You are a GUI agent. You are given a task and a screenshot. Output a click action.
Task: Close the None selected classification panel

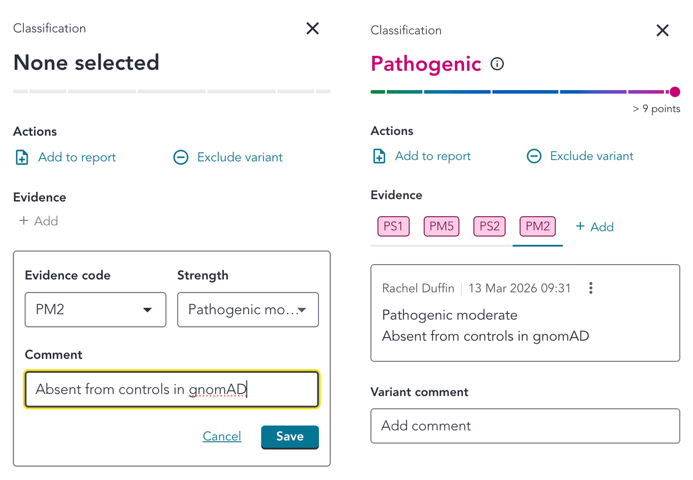coord(312,29)
